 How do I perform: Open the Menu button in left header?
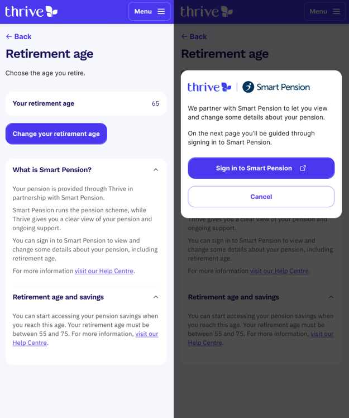click(149, 11)
